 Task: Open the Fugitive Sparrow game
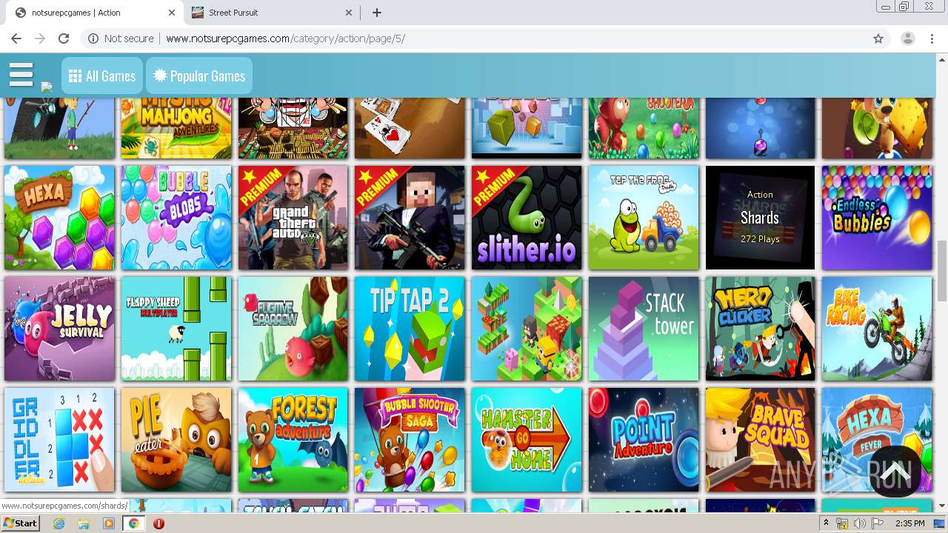click(293, 329)
